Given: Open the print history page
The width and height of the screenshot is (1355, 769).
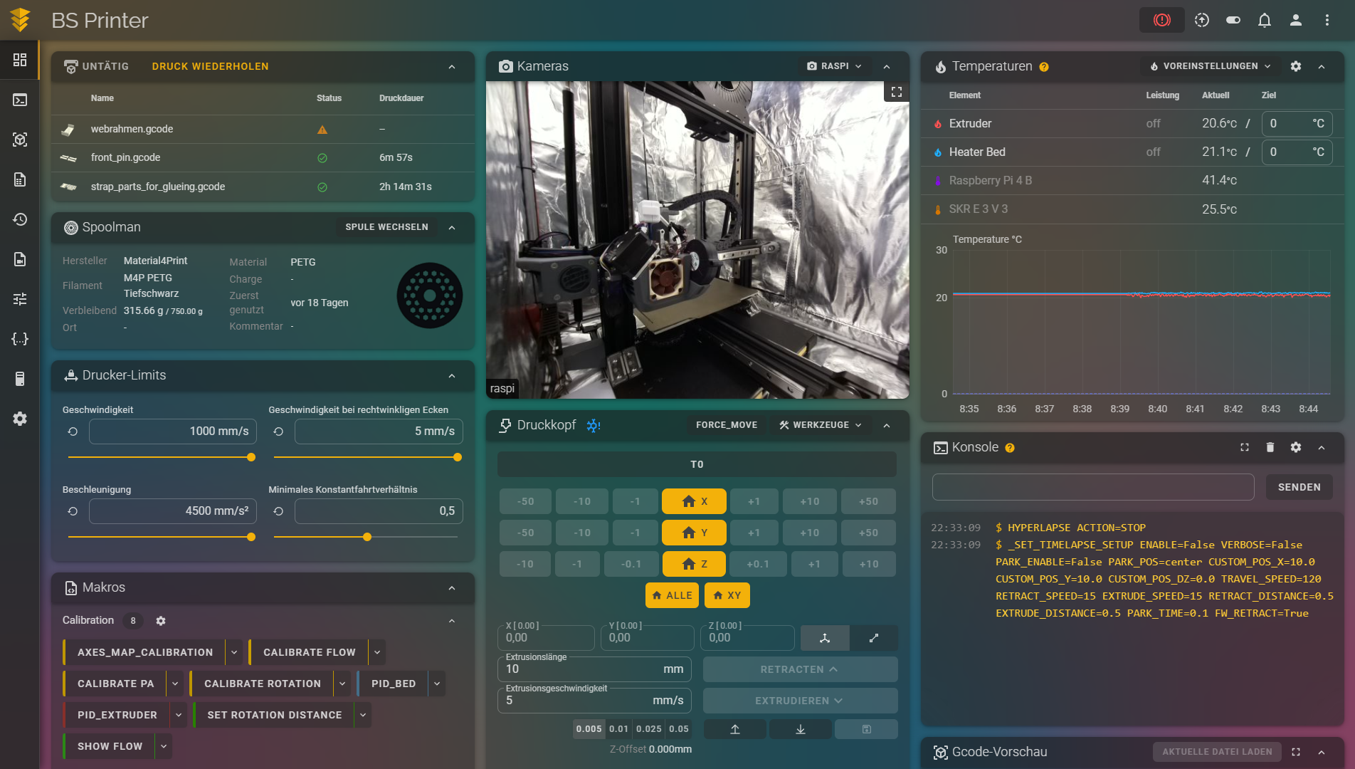Looking at the screenshot, I should pyautogui.click(x=20, y=219).
